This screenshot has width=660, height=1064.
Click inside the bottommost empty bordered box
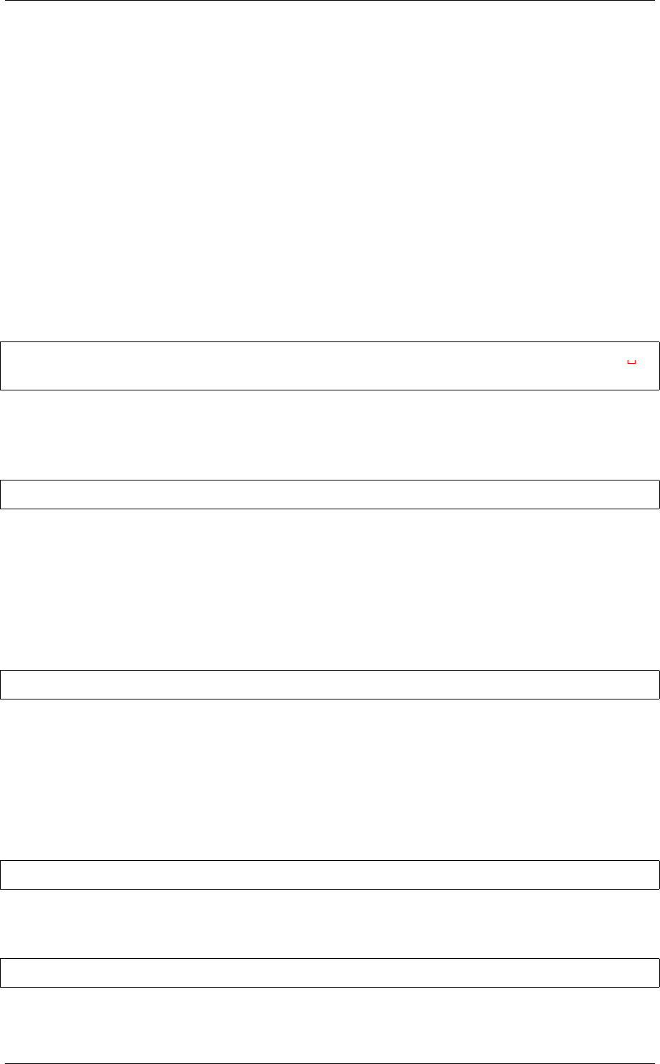tap(330, 973)
